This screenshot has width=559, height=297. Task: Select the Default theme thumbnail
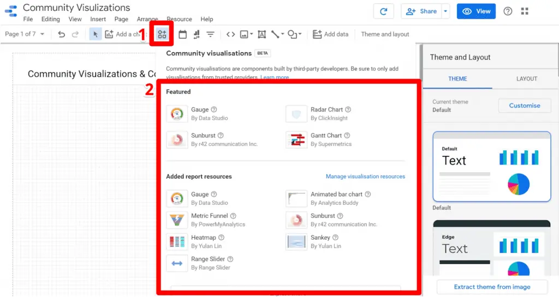tap(492, 166)
